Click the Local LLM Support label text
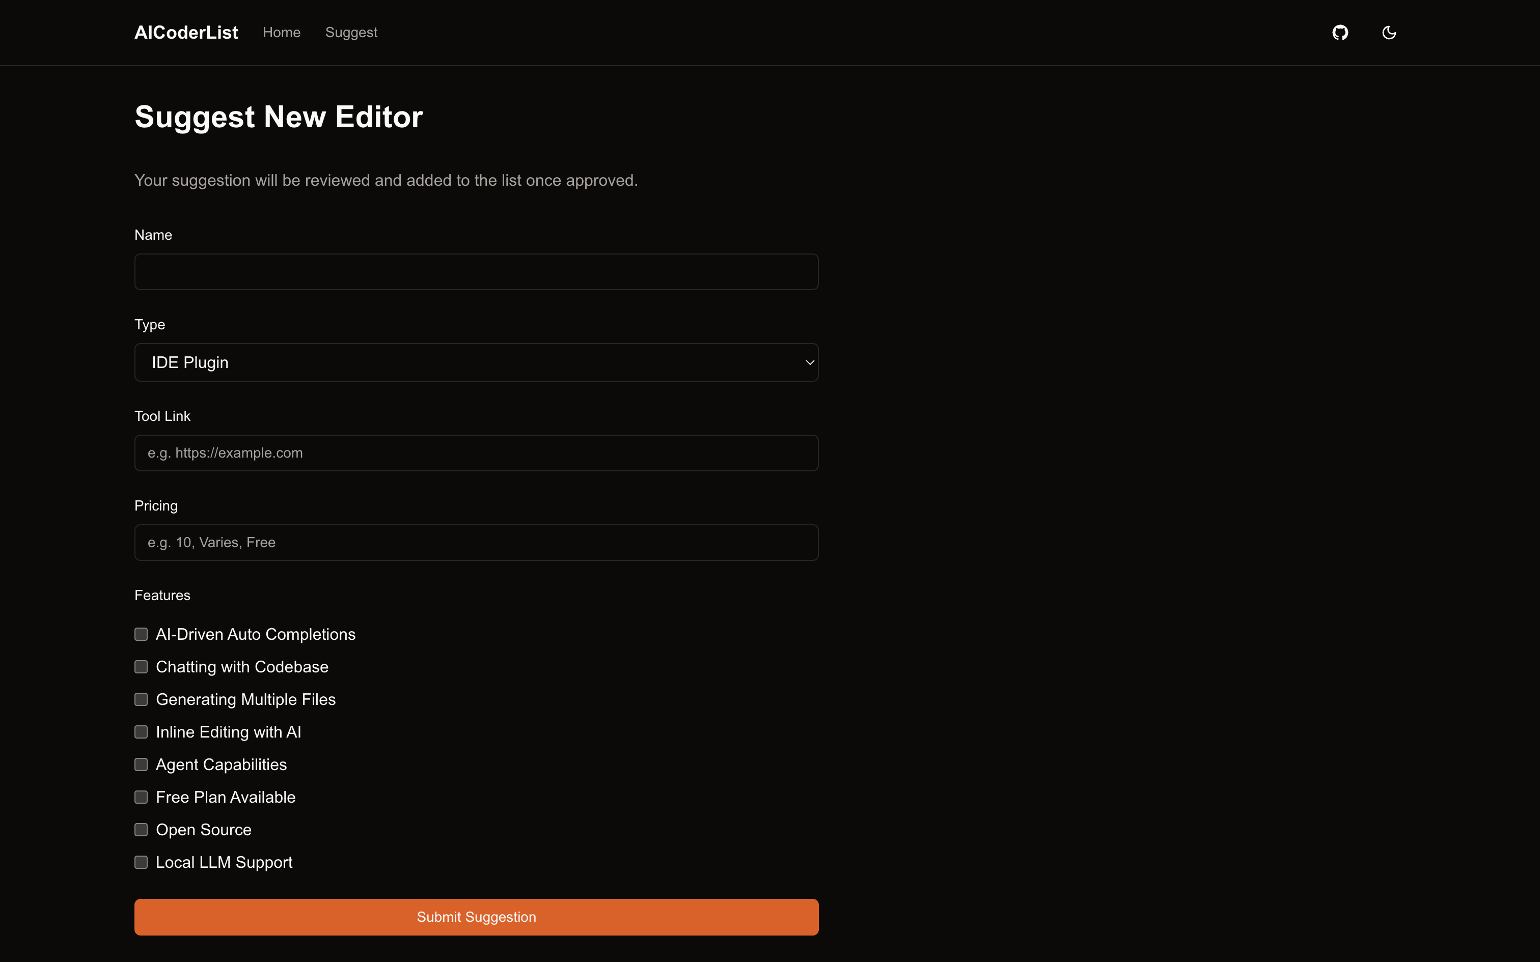 [224, 862]
